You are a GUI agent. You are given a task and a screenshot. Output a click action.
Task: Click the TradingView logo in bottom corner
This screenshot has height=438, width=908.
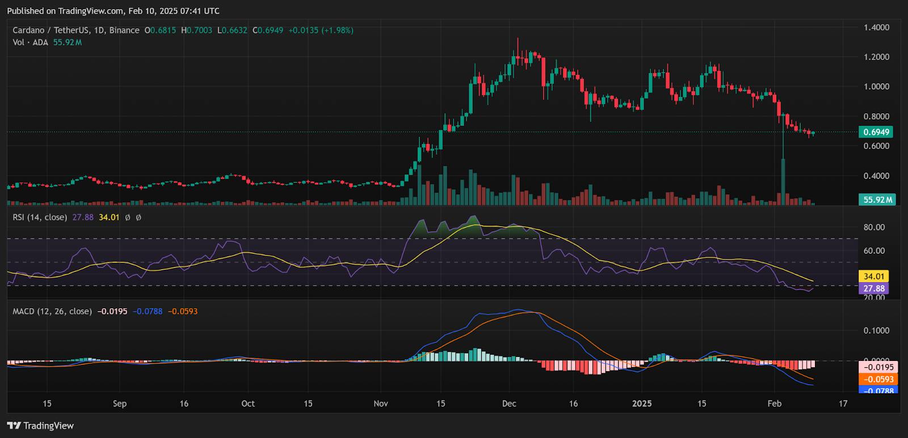(40, 426)
